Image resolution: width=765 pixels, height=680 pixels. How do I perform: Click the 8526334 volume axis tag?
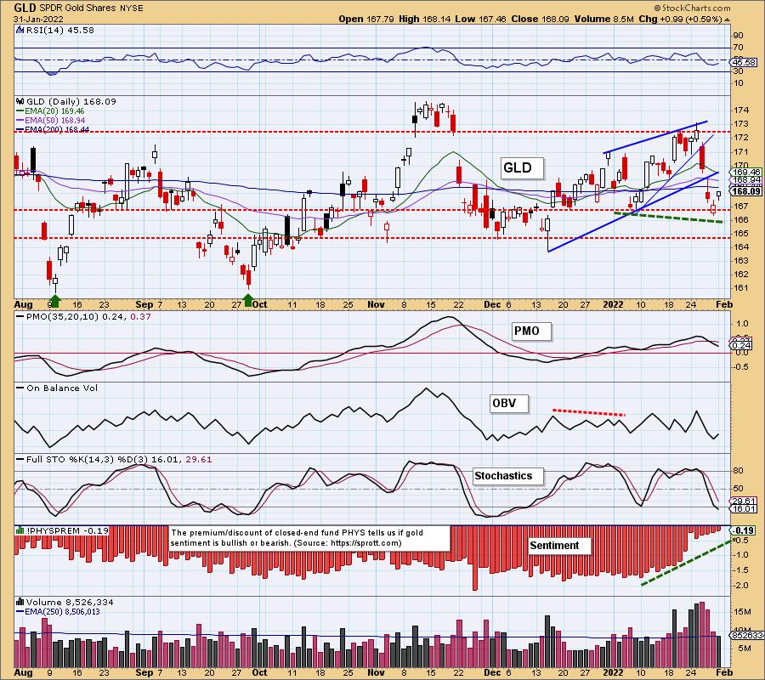pyautogui.click(x=747, y=636)
